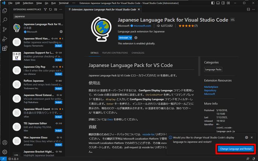The height and width of the screenshot is (161, 258).
Task: Click the extensions search field containing japanese
Action: (x=38, y=17)
